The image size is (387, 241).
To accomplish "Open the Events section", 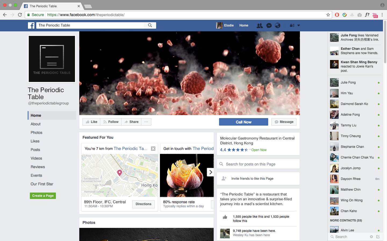I will tap(36, 175).
